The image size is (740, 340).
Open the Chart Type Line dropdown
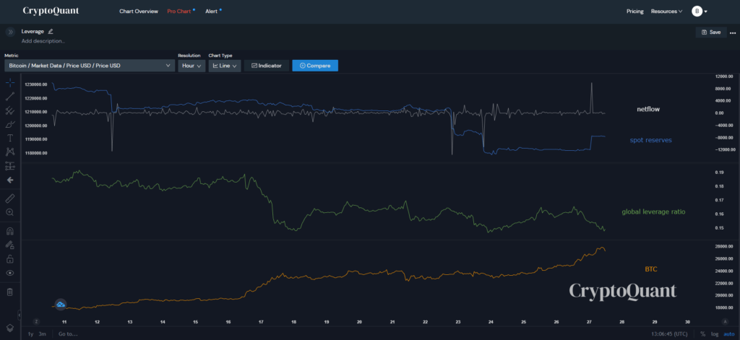[x=224, y=66]
